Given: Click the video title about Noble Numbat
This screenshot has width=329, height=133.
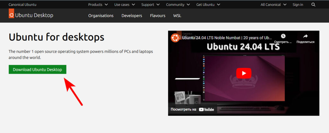Looking at the screenshot, I should [x=227, y=38].
